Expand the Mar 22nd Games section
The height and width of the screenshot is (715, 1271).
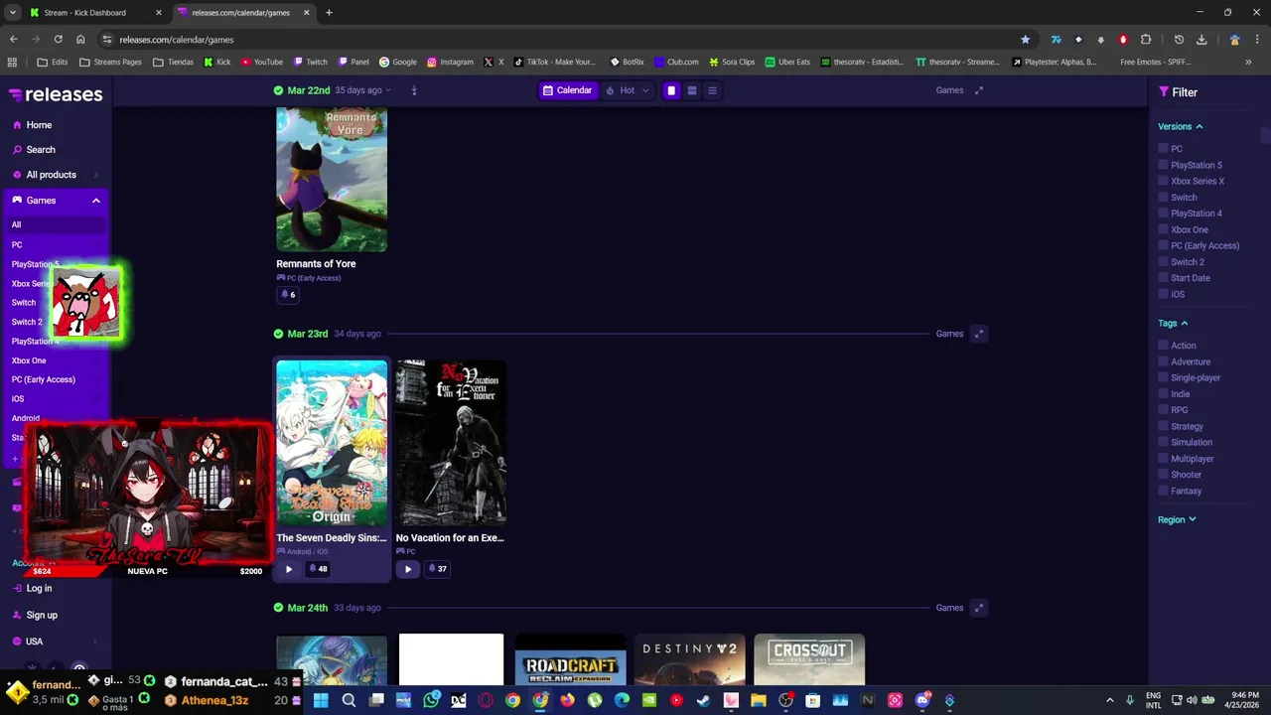[x=978, y=90]
